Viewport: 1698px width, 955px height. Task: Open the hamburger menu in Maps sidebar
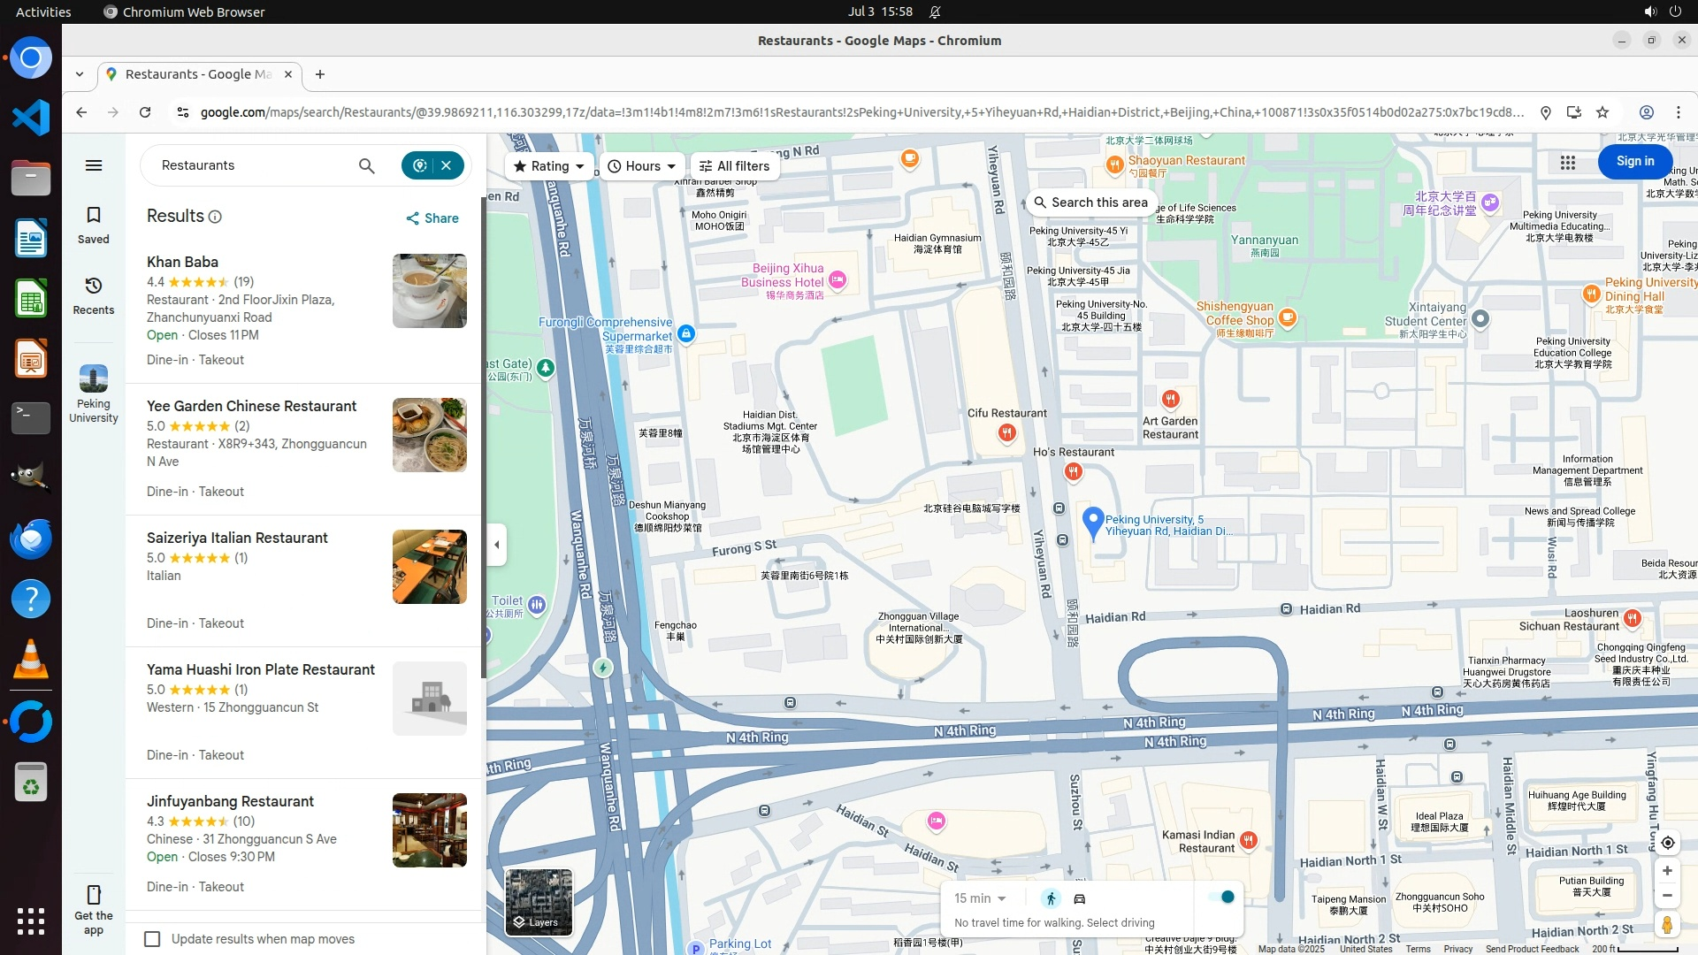(93, 165)
